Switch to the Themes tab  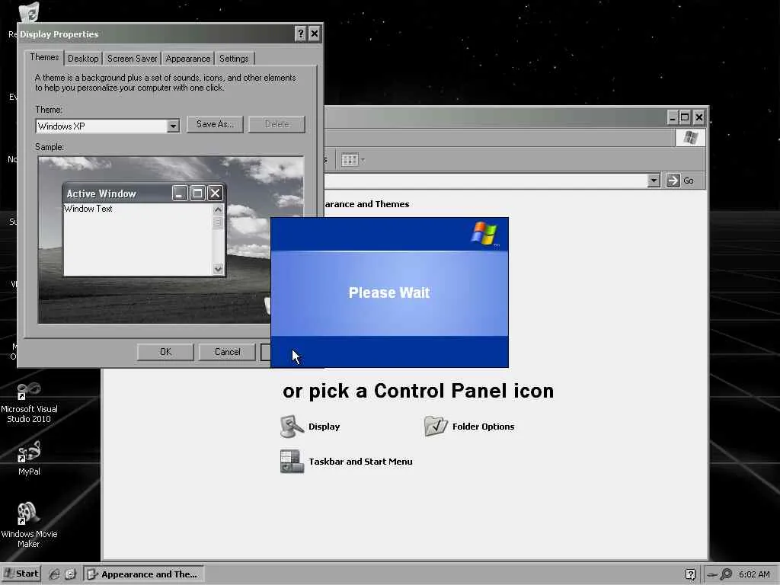44,57
